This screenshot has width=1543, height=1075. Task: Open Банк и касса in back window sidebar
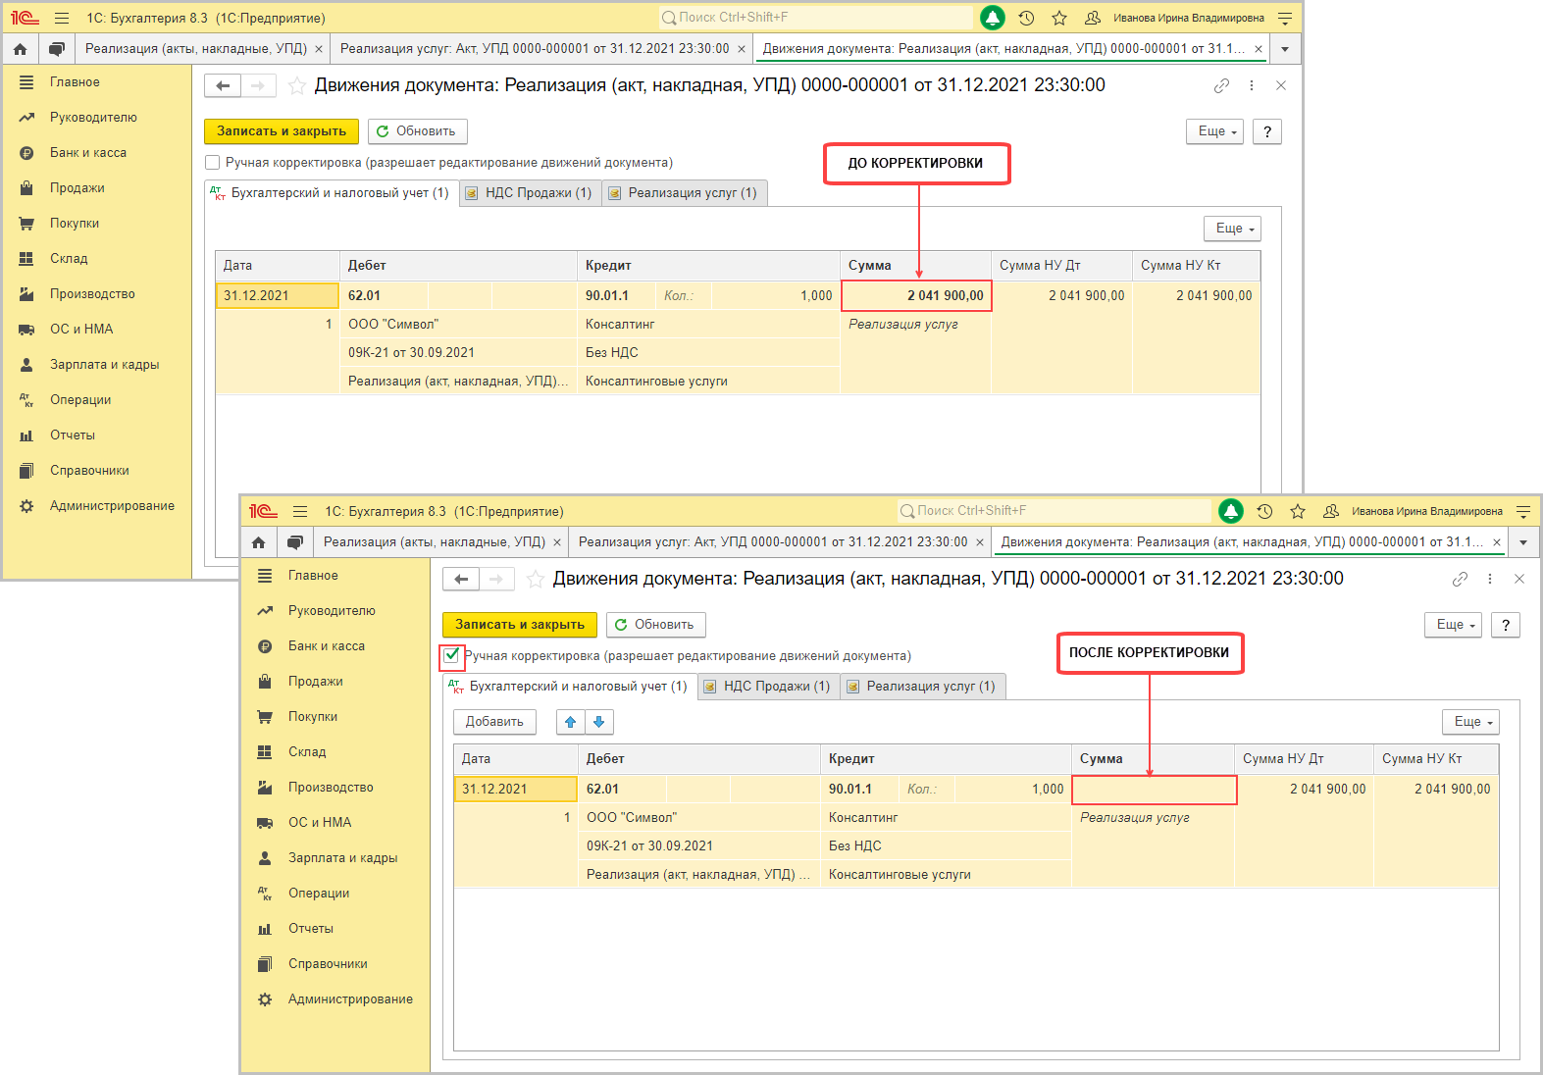88,153
